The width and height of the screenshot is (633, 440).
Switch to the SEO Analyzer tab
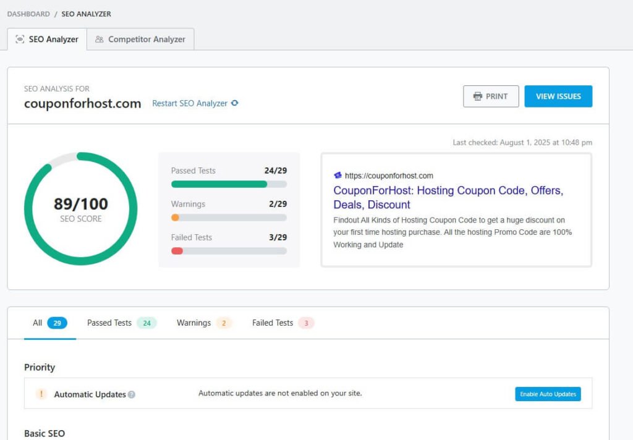pos(47,39)
